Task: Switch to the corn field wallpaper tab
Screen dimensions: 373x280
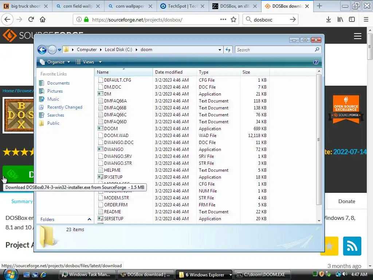Action: click(x=78, y=6)
